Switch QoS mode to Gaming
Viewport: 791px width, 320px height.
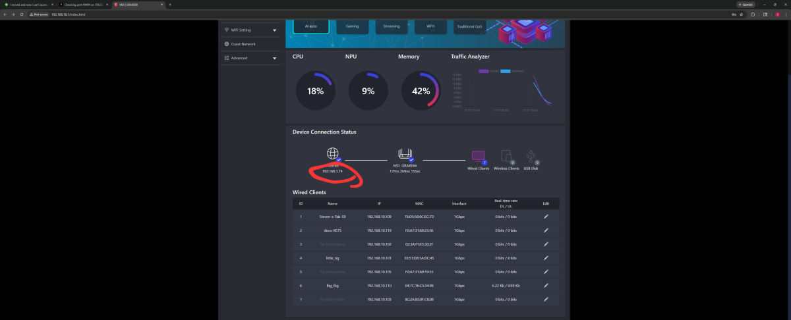(352, 26)
